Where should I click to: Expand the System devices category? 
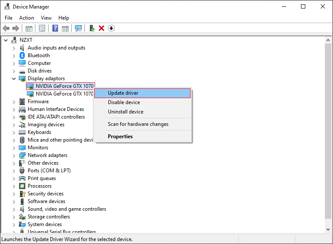coord(14,225)
